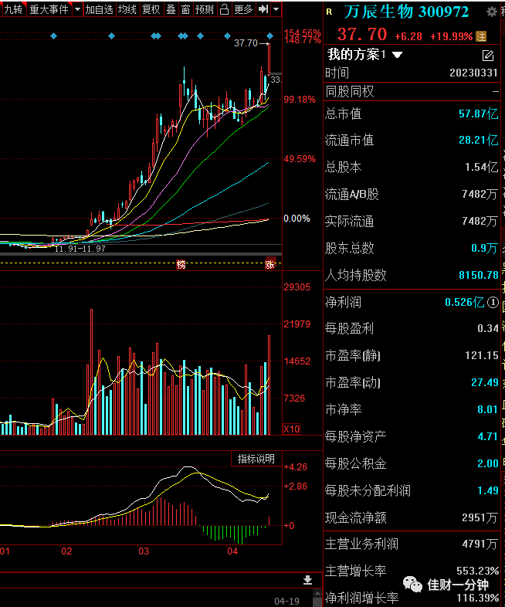Click the edit icon next to 我的方案1

tap(488, 56)
